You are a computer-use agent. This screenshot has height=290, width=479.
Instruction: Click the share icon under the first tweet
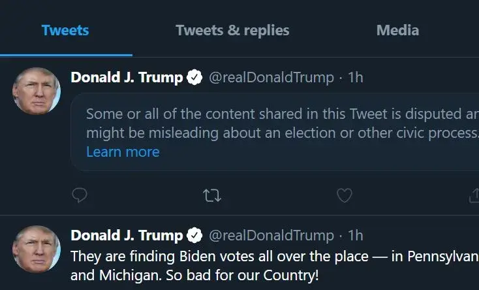coord(474,195)
